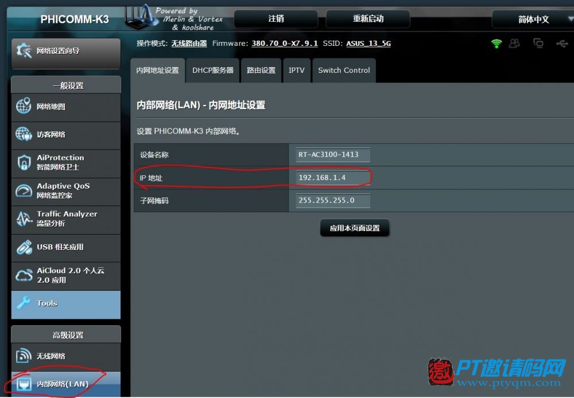Viewport: 574px width, 398px height.
Task: Click the AiCloud 2.0 cloud icon
Action: (24, 275)
